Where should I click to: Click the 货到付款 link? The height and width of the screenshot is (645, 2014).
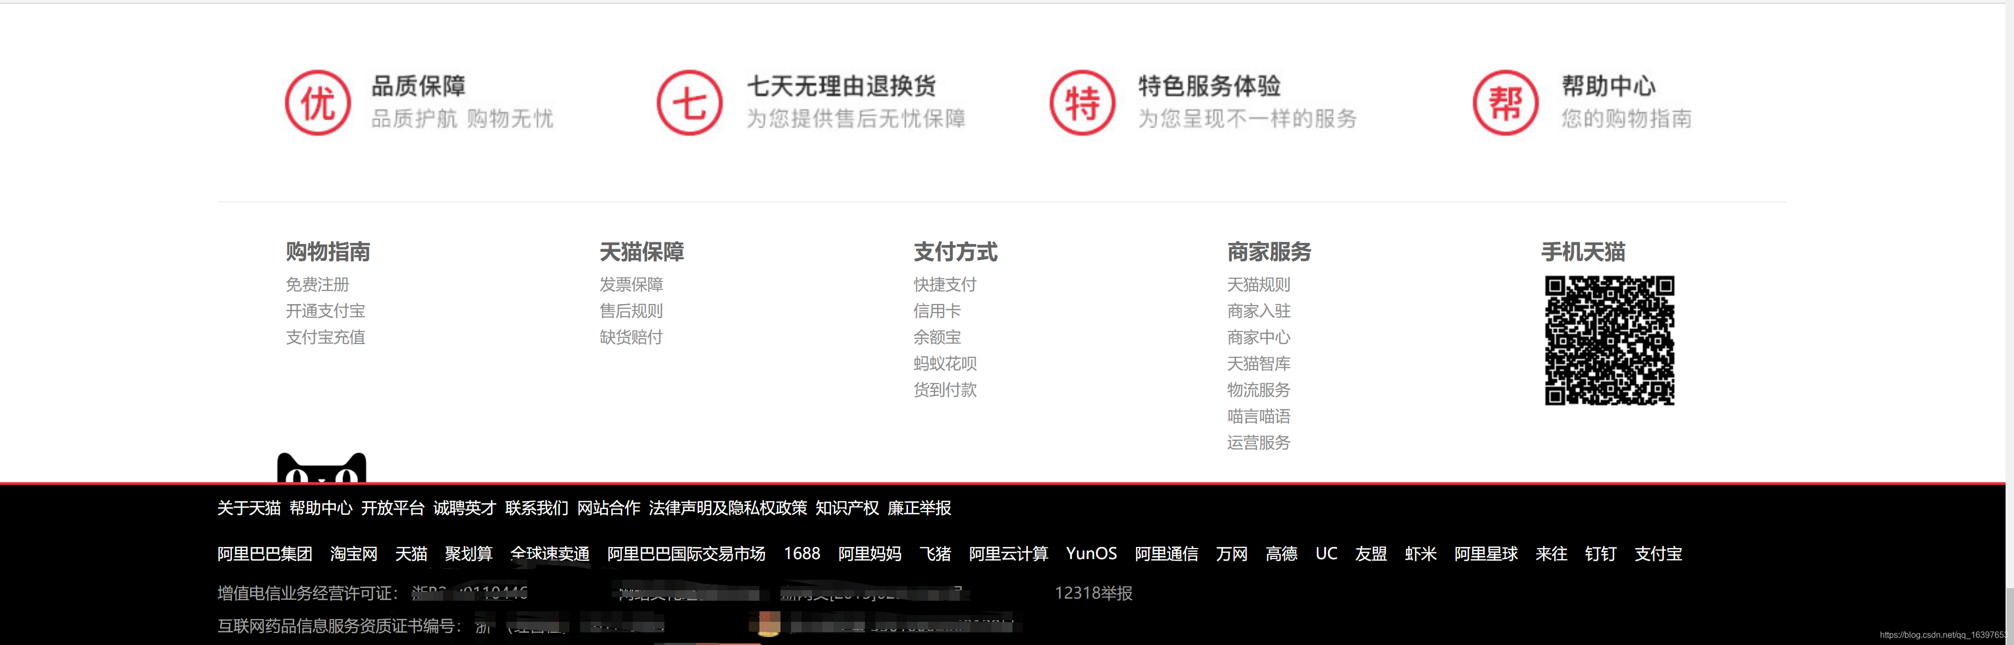pos(945,389)
